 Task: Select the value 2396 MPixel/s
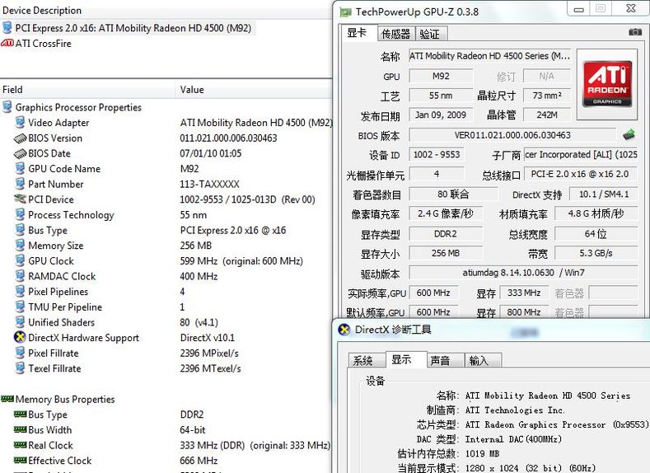pyautogui.click(x=209, y=354)
